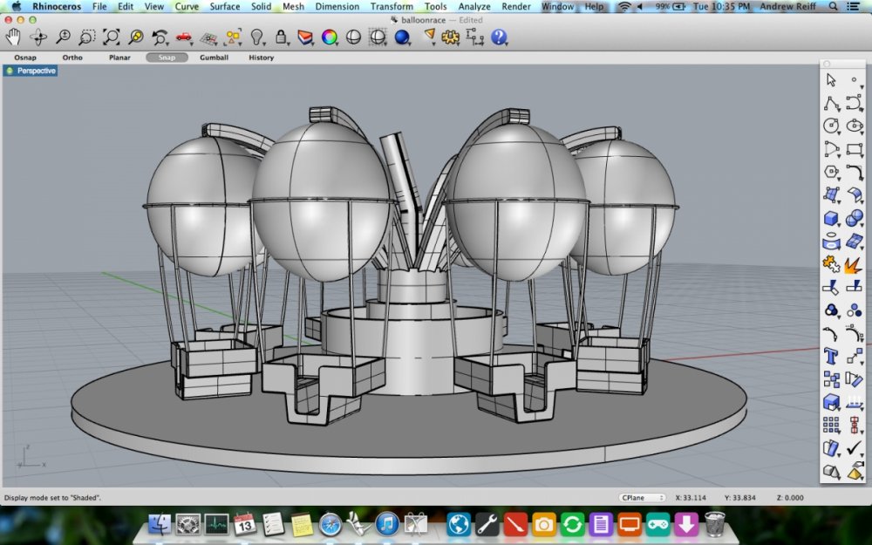Expand the gear options toolbar flyout
Image resolution: width=872 pixels, height=545 pixels.
click(x=452, y=37)
